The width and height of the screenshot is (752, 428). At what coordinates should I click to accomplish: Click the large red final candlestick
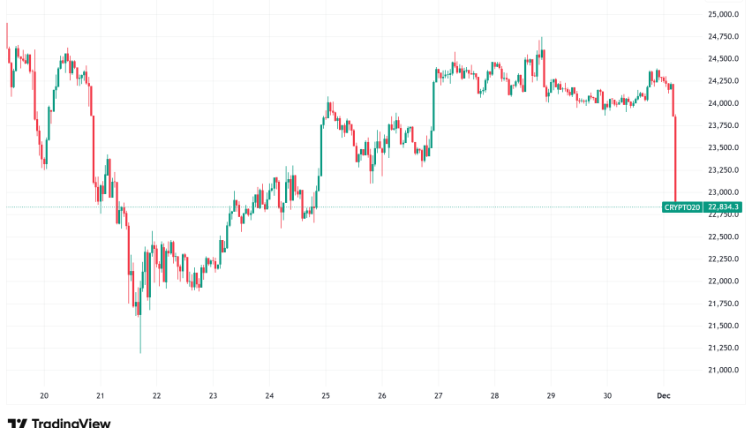tap(675, 159)
